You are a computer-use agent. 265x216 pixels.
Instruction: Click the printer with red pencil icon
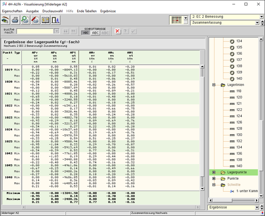coord(35,20)
